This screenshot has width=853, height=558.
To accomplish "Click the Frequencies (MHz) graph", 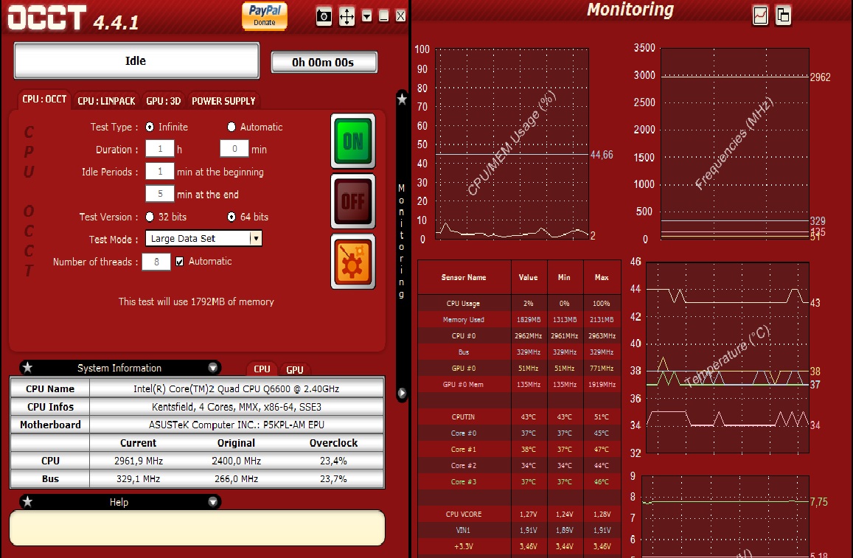I will 735,144.
